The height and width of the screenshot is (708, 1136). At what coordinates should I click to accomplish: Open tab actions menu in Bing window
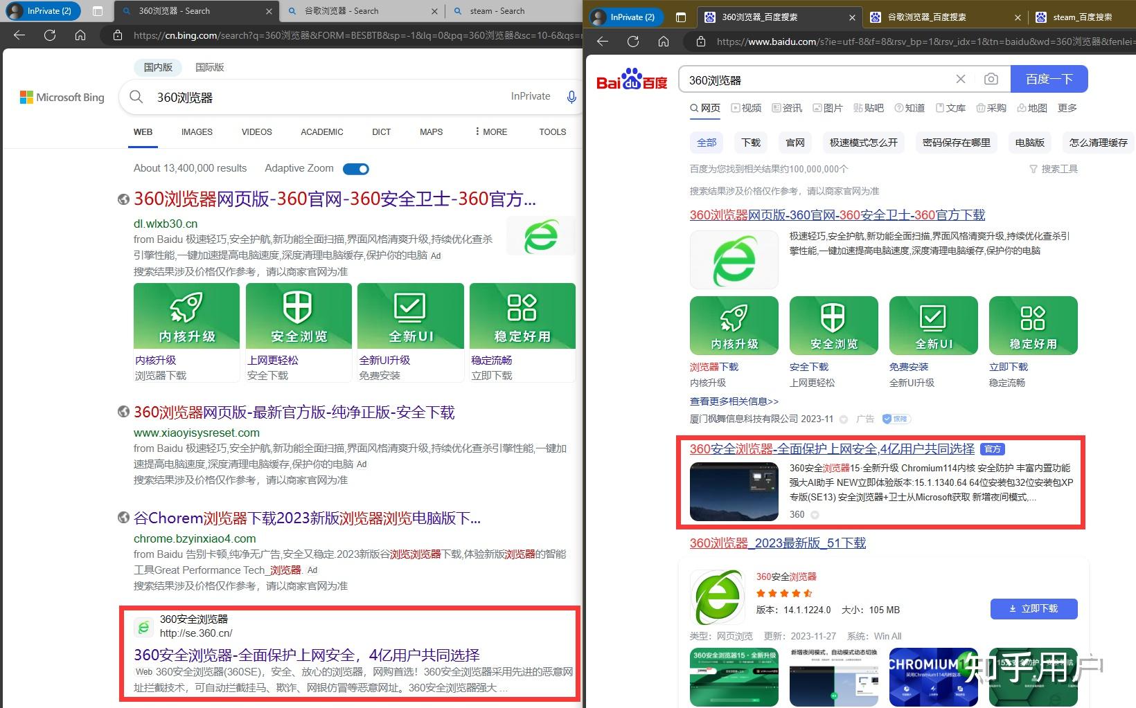coord(98,11)
